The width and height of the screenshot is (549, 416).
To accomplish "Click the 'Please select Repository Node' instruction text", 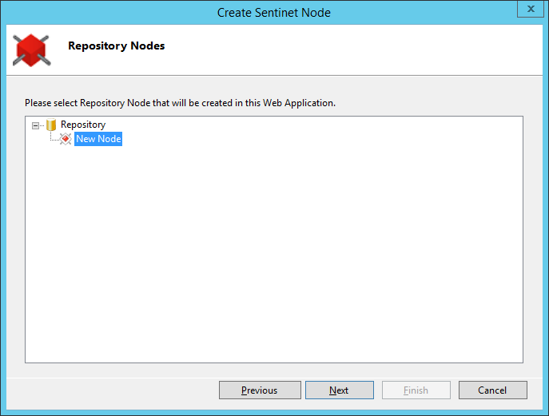I will 180,103.
